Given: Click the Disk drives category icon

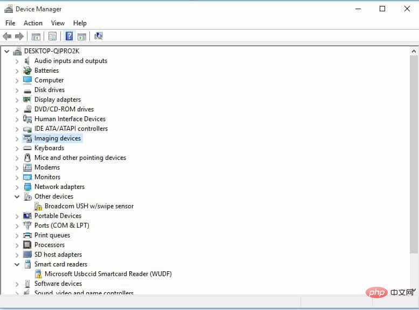Looking at the screenshot, I should tap(27, 91).
